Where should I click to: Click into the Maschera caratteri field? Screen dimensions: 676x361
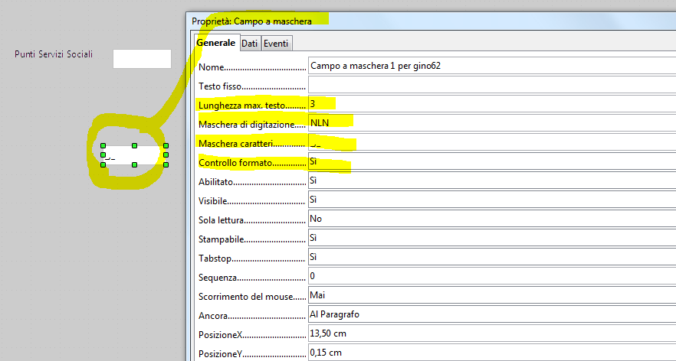pos(491,142)
